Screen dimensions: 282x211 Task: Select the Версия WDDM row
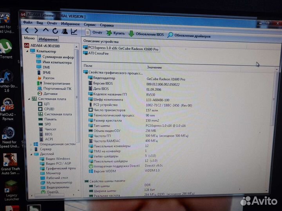124,171
